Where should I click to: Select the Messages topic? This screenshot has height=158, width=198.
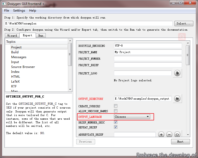19,57
